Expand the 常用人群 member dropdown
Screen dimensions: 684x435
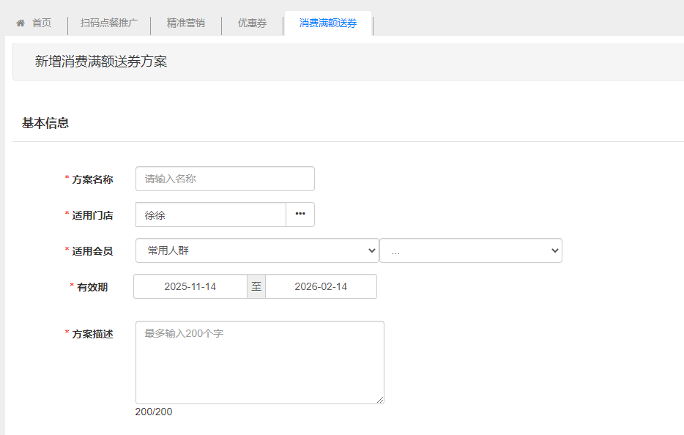tap(256, 250)
